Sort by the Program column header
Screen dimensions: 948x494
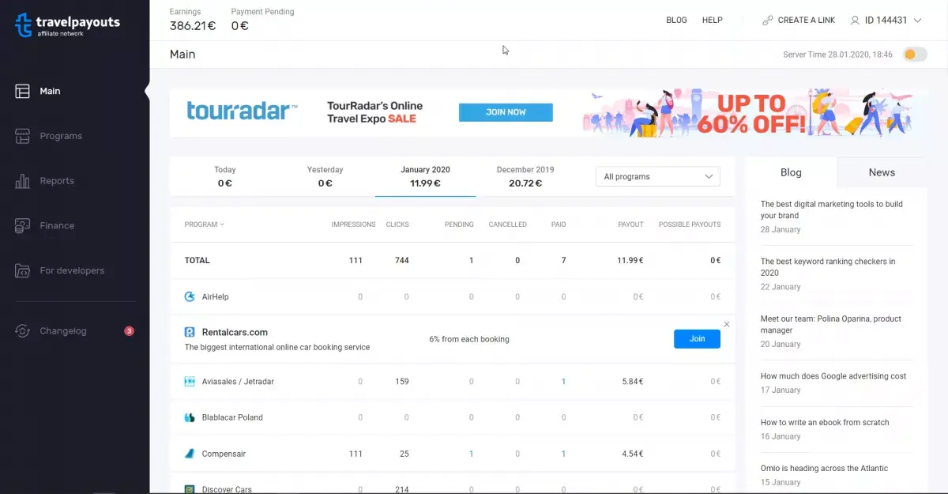204,224
